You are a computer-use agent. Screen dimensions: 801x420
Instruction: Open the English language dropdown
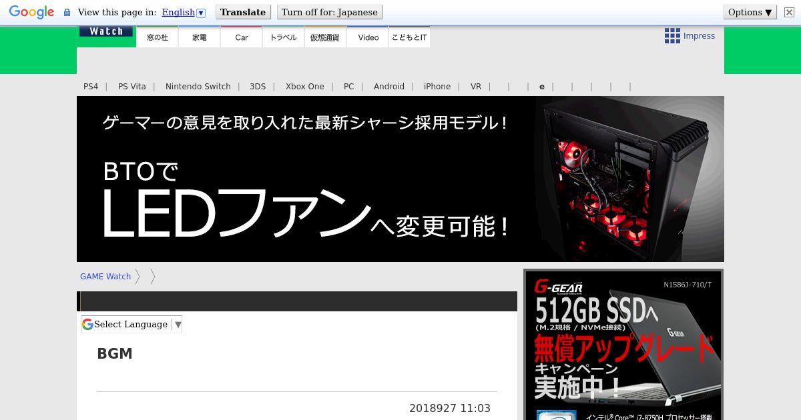coord(184,12)
